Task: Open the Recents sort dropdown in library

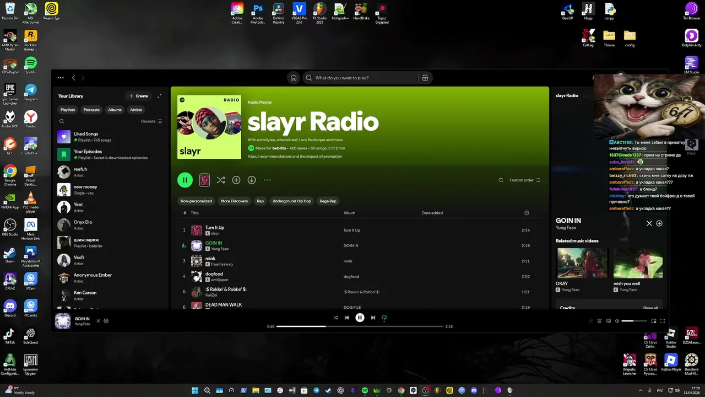Action: (x=151, y=121)
